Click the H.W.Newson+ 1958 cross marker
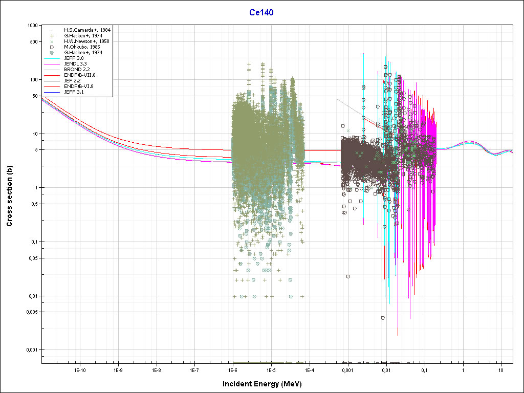 [x=52, y=41]
